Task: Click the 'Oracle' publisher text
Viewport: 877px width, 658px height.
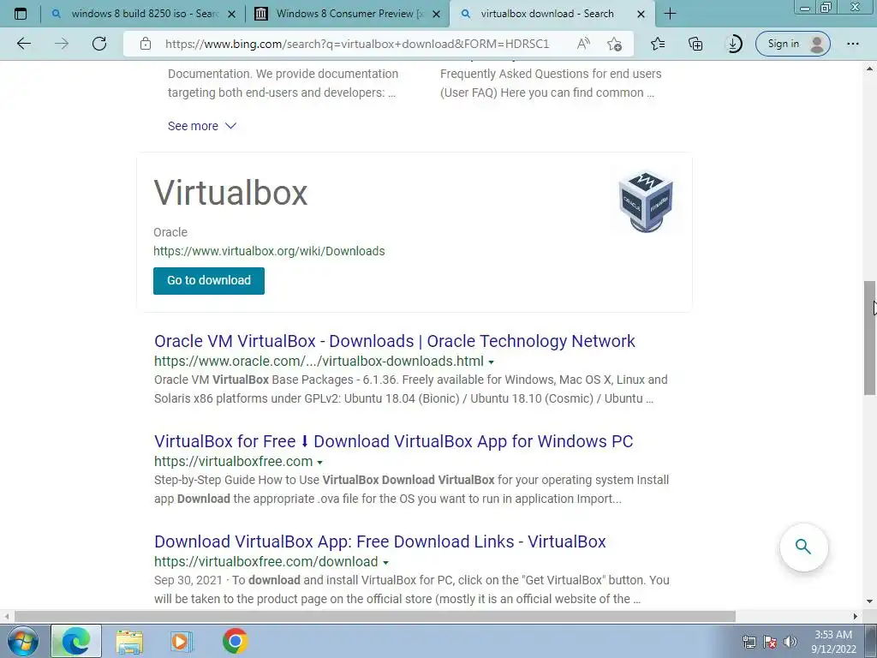Action: coord(170,232)
